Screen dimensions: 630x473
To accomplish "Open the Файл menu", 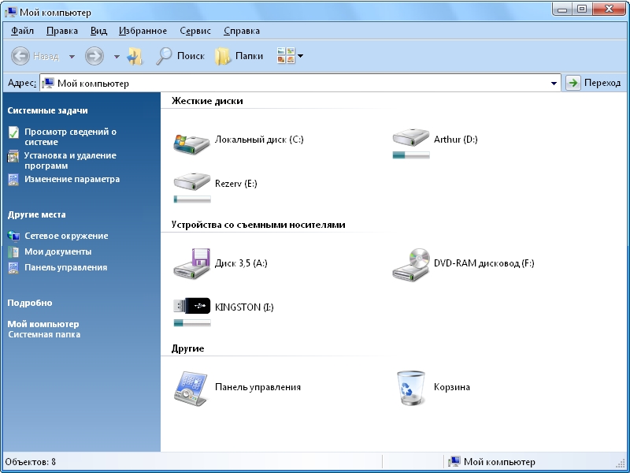I will [23, 31].
